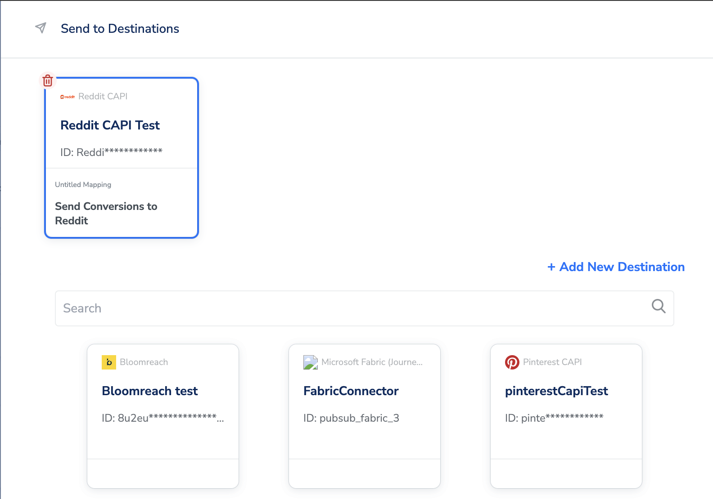Click the Microsoft Fabric broken image icon

click(x=311, y=362)
